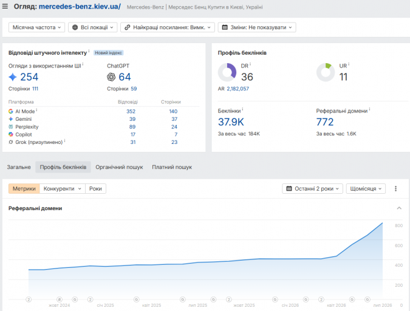Image resolution: width=410 pixels, height=311 pixels.
Task: Click the UR donut chart icon
Action: pyautogui.click(x=326, y=72)
